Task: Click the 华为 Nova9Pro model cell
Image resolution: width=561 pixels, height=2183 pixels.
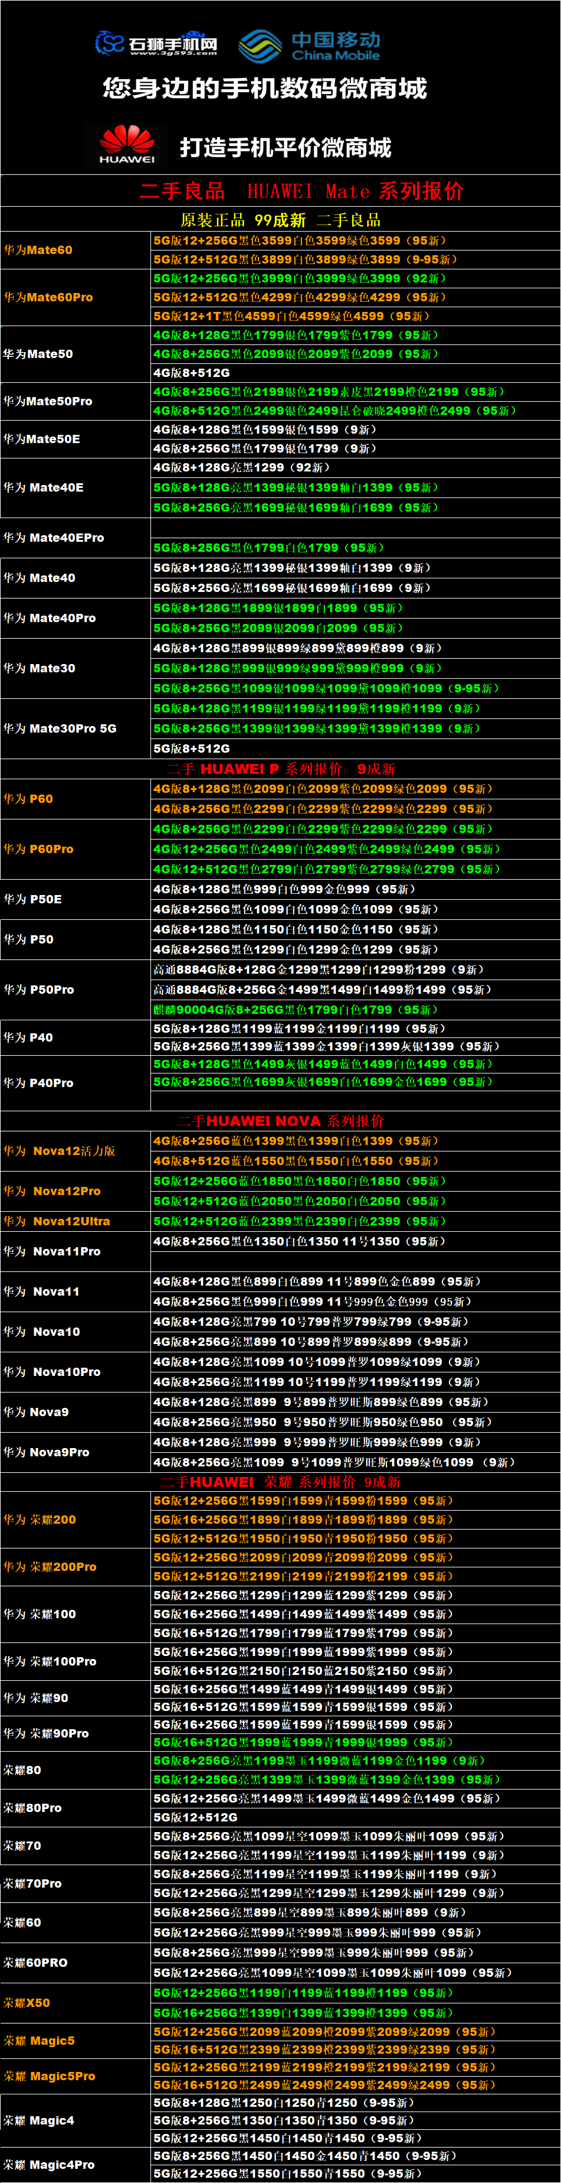Action: (76, 1452)
